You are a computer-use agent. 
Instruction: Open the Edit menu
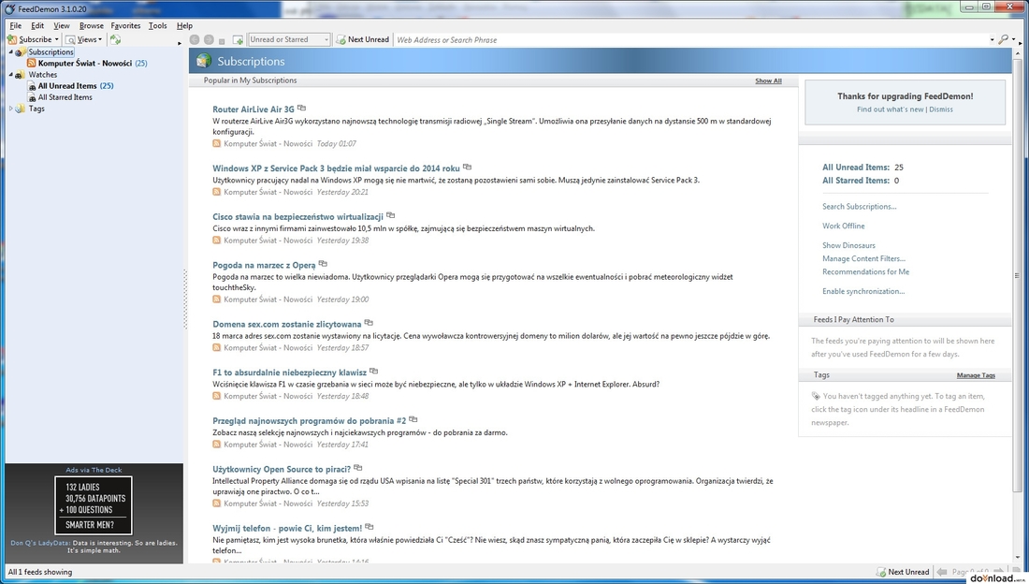click(x=37, y=25)
